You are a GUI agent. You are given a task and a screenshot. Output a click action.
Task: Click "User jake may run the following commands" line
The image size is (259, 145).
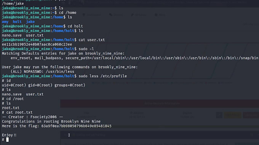tap(70, 67)
